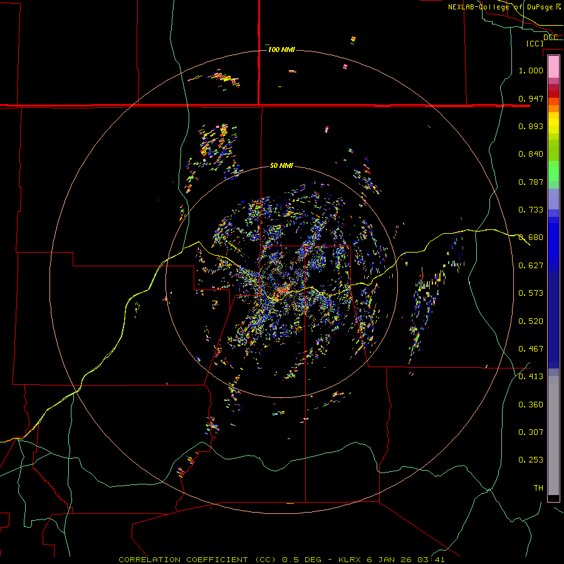Screen dimensions: 564x564
Task: Select the 0.5 DEG elevation text
Action: pos(302,560)
